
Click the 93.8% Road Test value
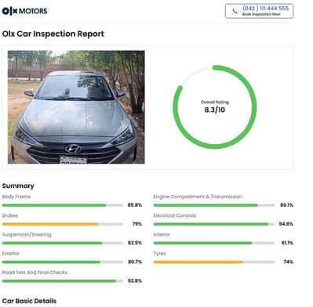click(x=135, y=281)
